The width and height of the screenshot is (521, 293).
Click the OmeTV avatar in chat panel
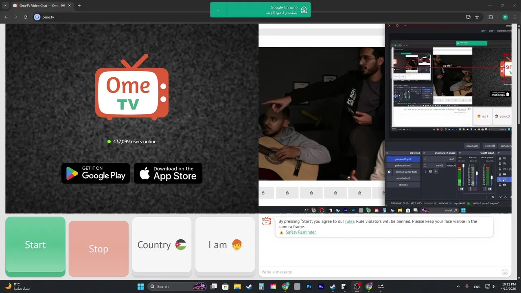[x=266, y=221]
